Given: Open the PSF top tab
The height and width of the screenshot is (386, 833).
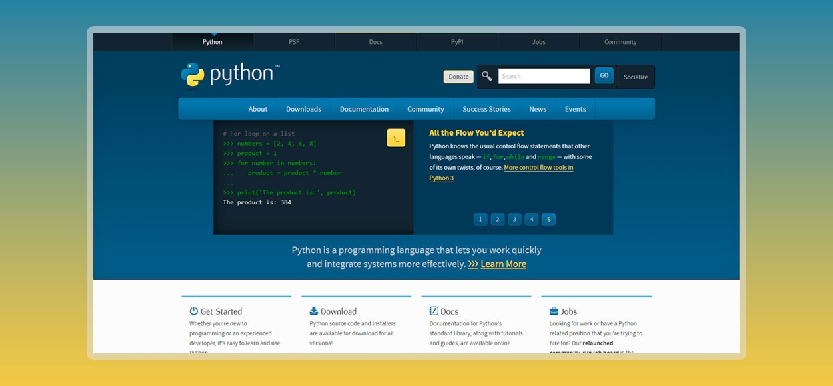Looking at the screenshot, I should [x=294, y=42].
